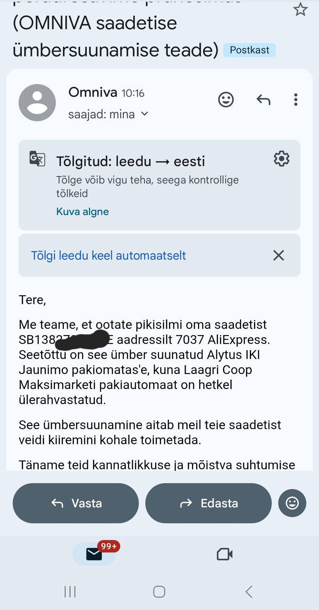Switch to the Mail tab with 99+ badge

94,554
